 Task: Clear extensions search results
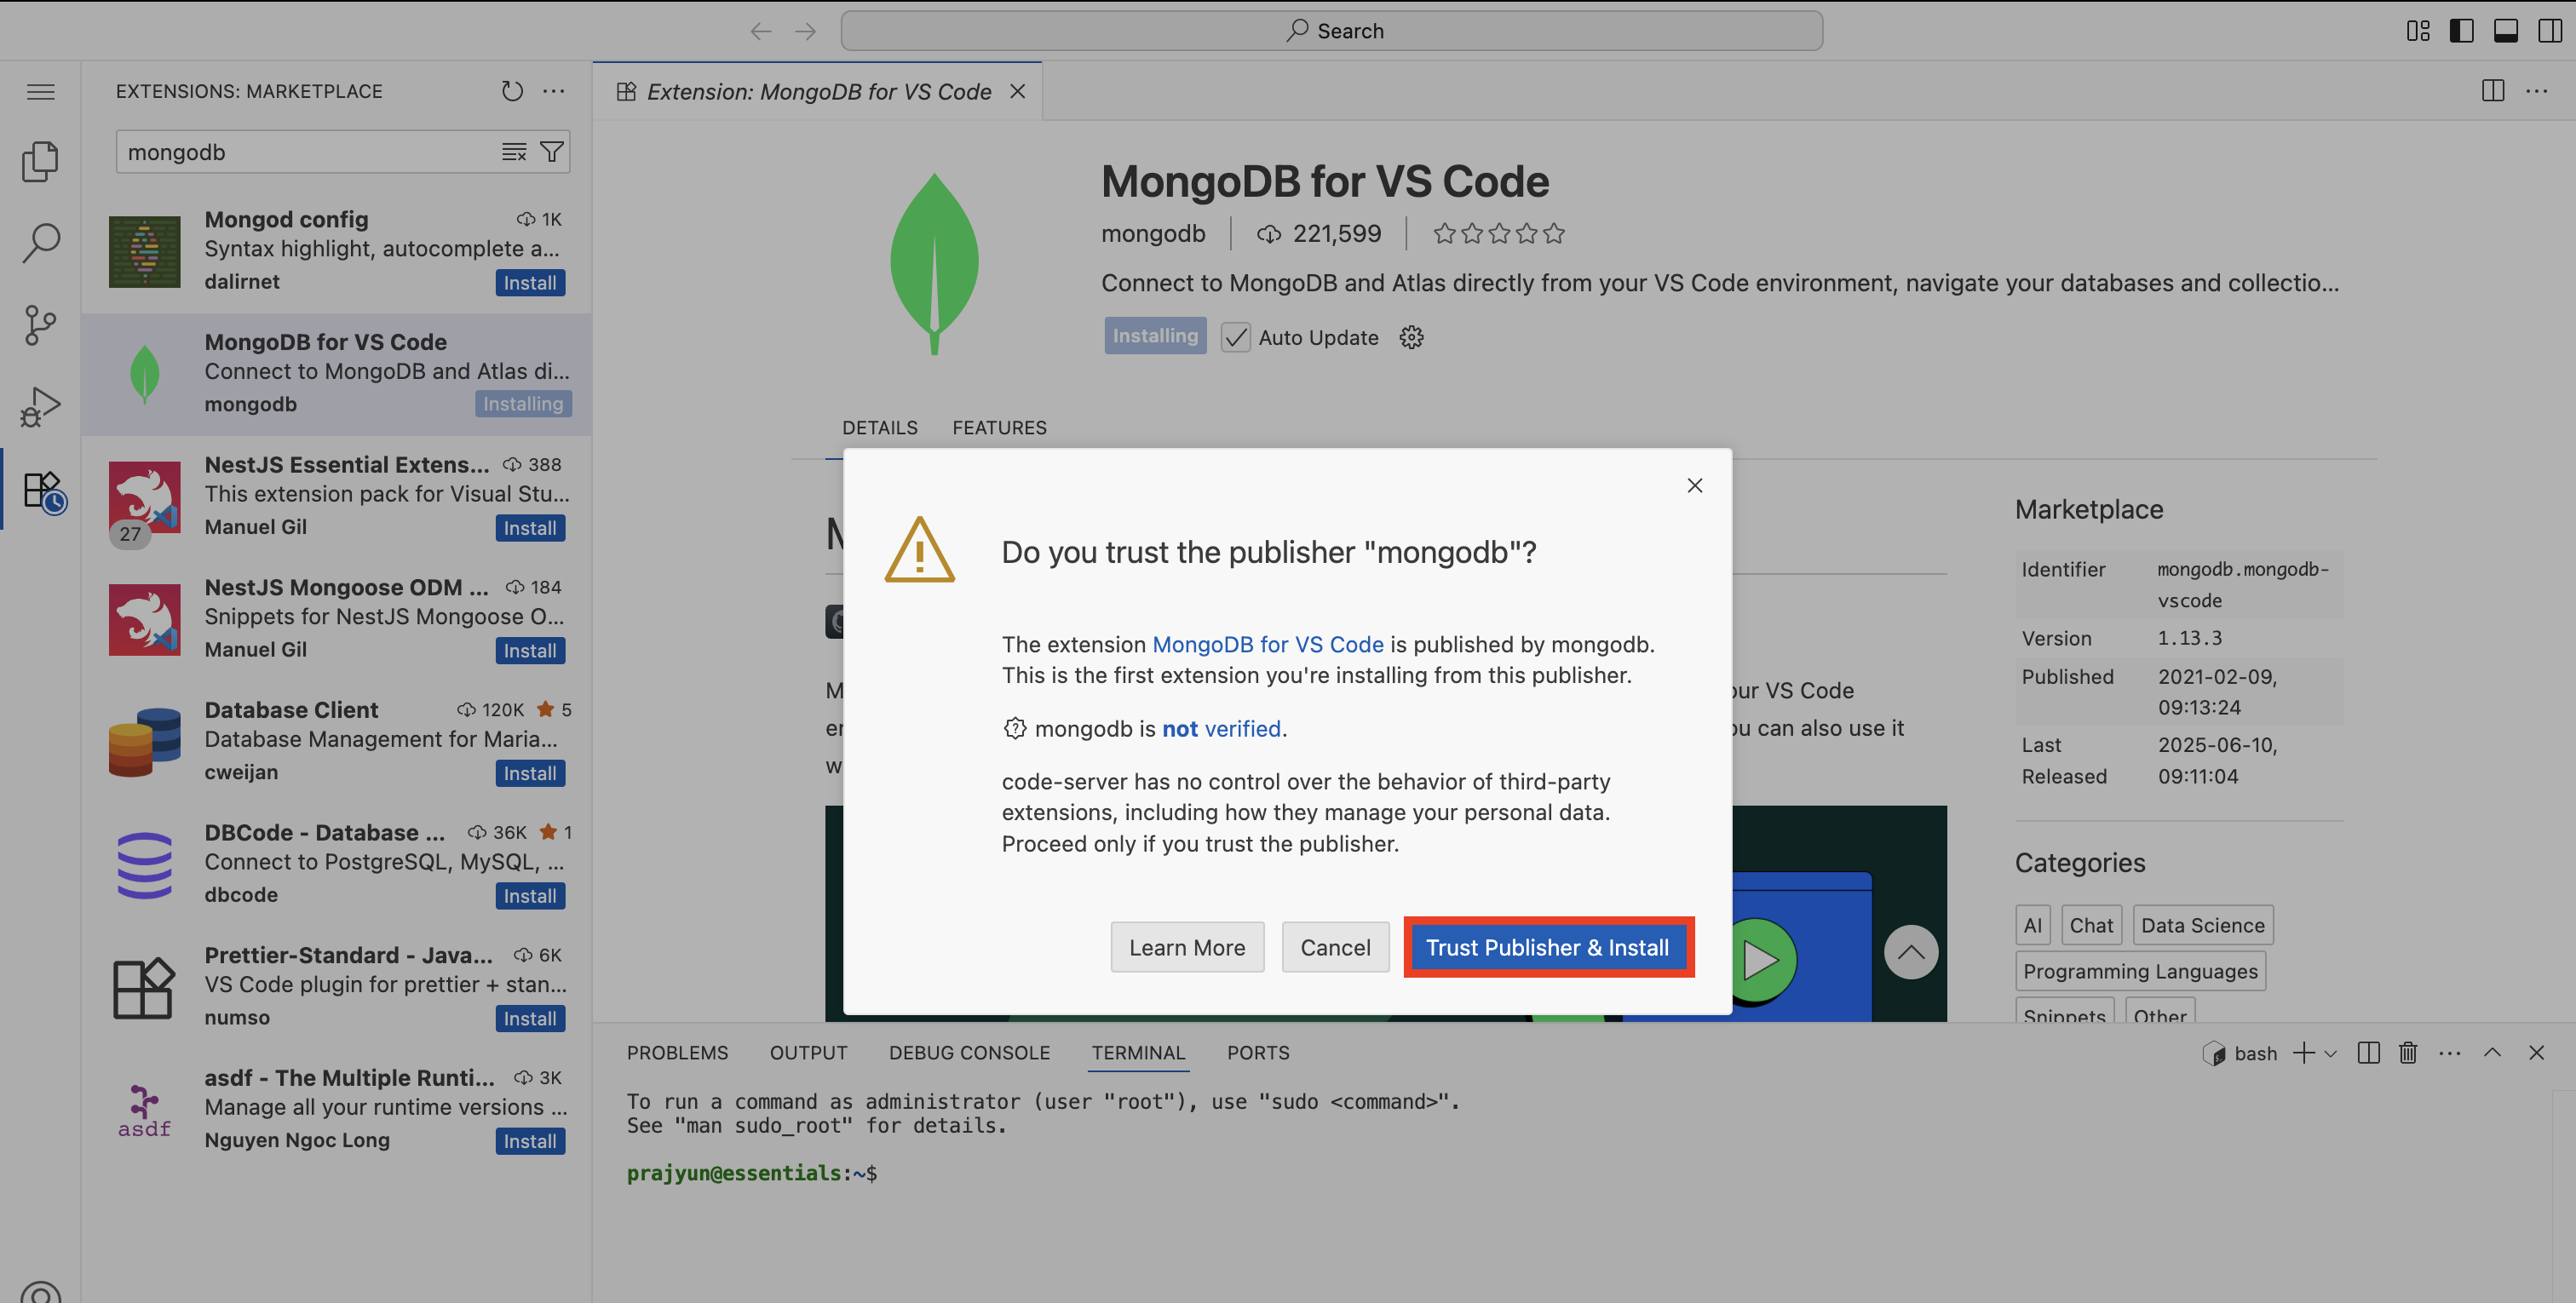514,152
